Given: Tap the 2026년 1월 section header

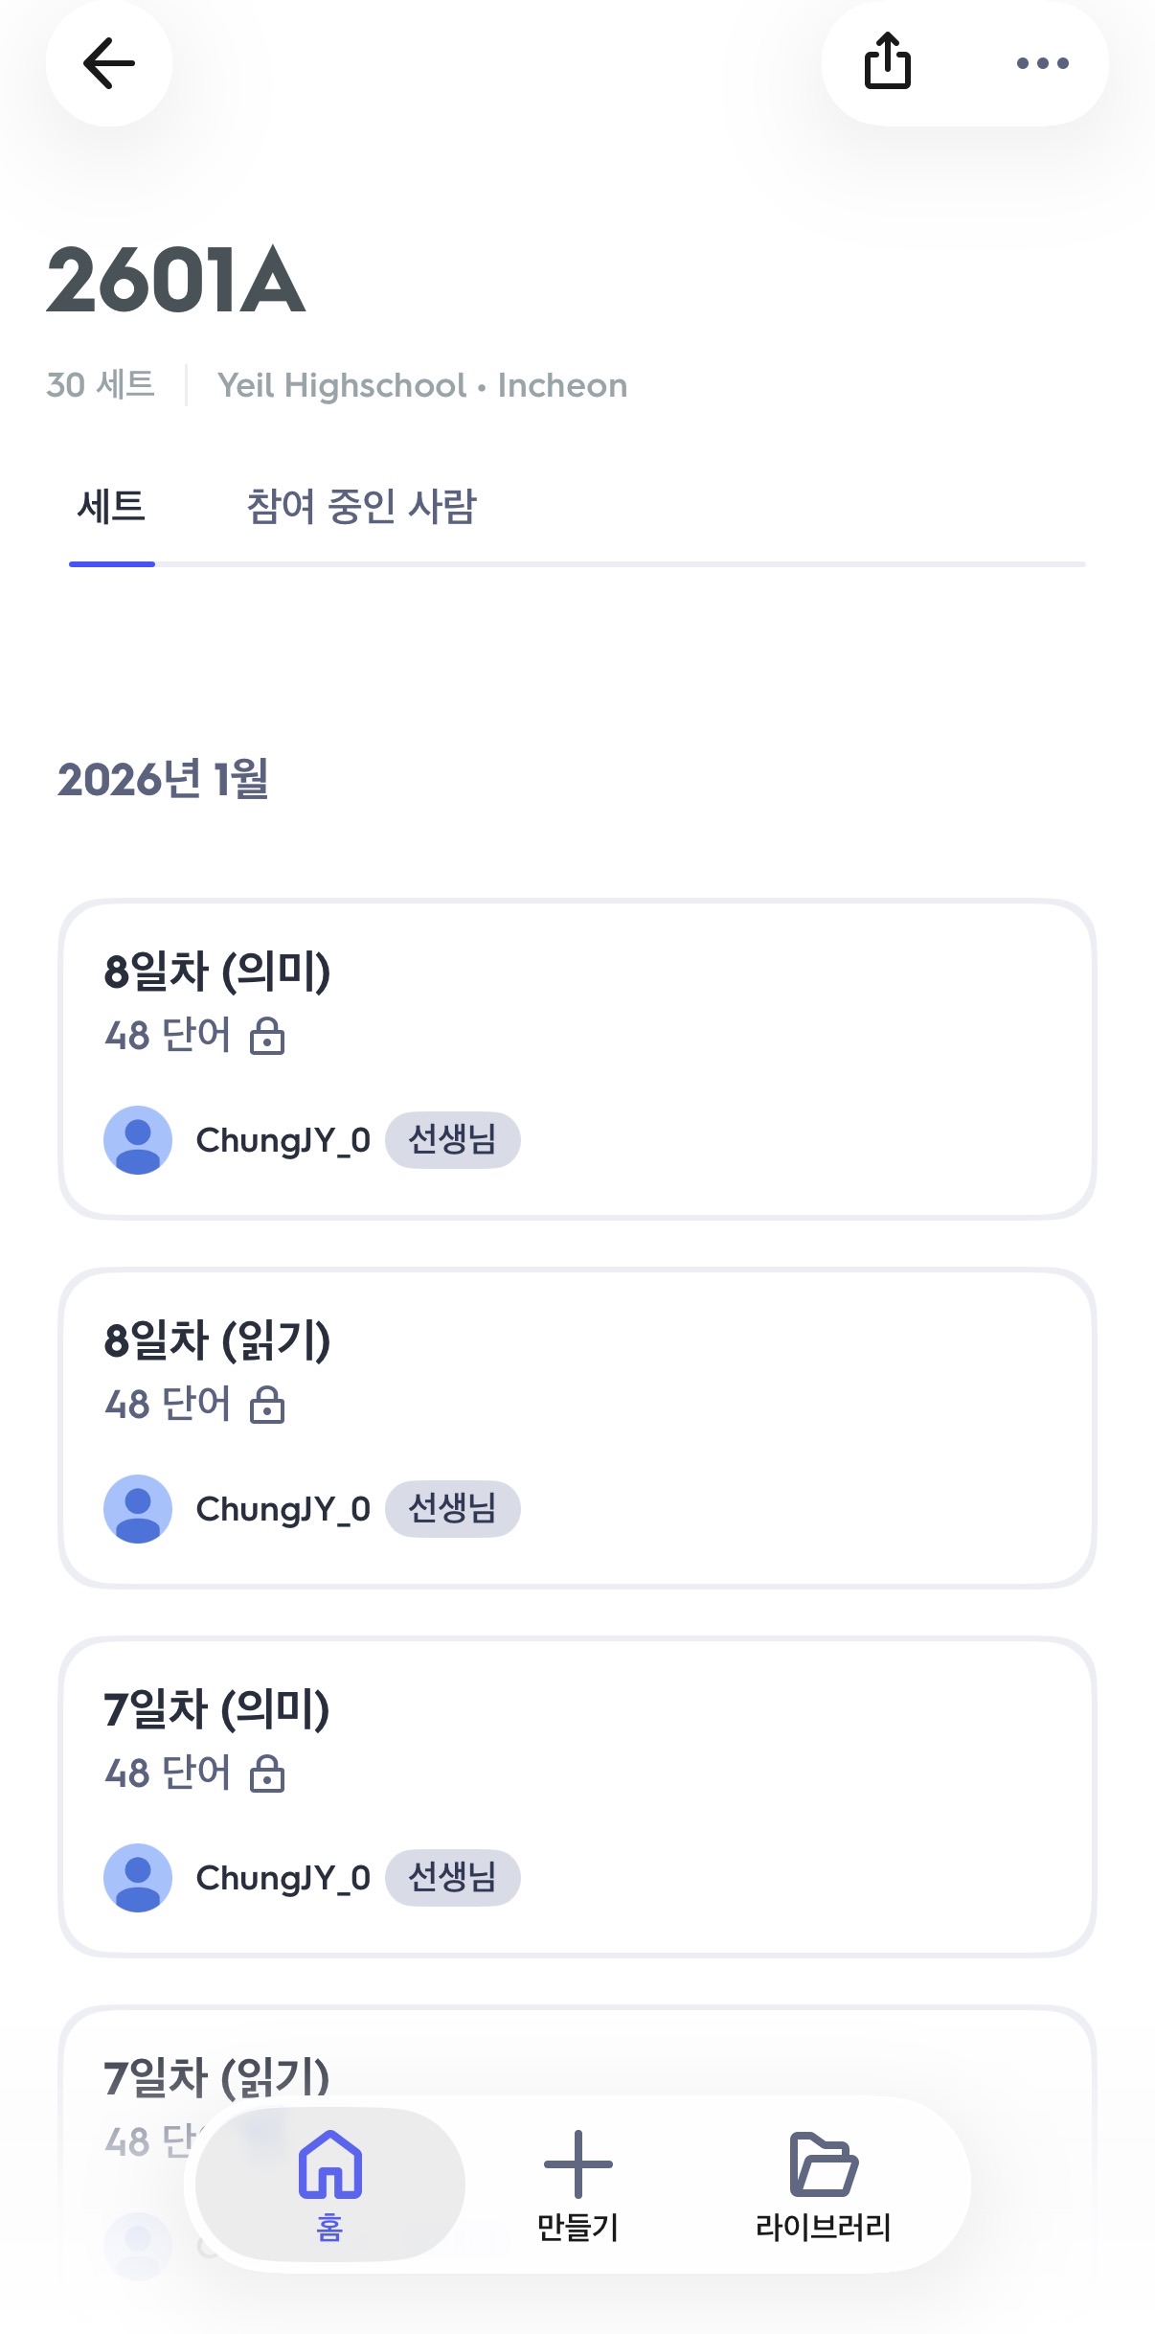Looking at the screenshot, I should point(163,779).
